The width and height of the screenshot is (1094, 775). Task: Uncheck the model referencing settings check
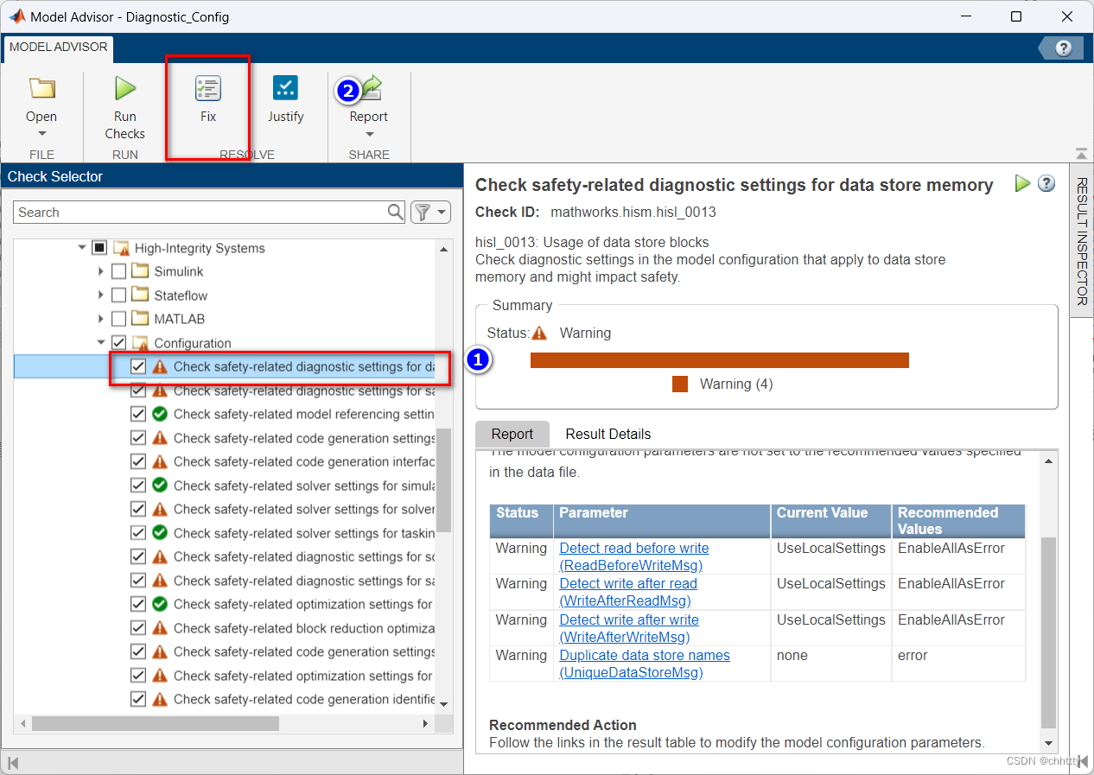(x=138, y=414)
